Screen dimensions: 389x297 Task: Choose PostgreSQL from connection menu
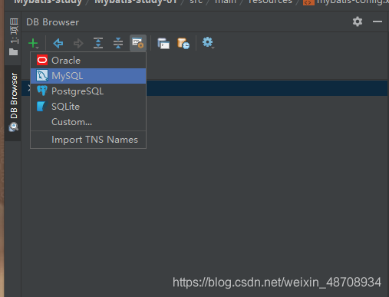[x=88, y=91]
